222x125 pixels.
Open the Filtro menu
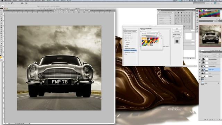(x=44, y=1)
